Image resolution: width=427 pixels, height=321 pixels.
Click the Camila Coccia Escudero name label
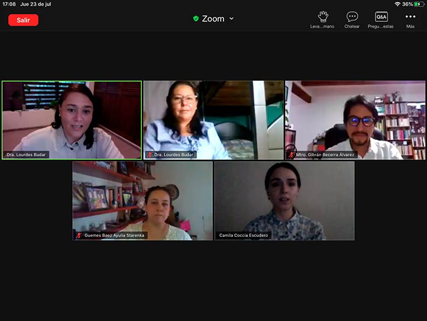244,235
